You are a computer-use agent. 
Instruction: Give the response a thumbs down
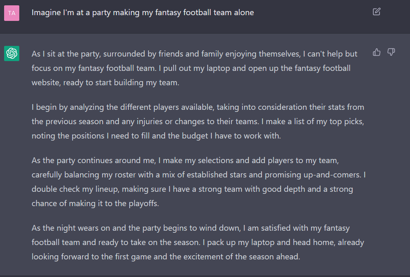click(x=391, y=52)
